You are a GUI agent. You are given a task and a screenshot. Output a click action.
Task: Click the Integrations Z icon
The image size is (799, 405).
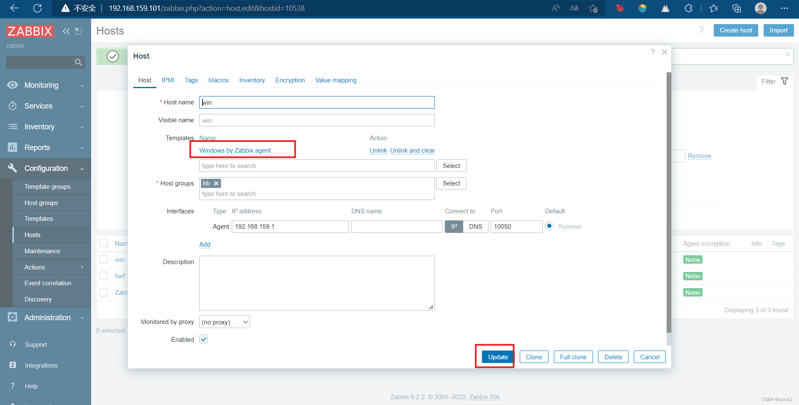[x=13, y=365]
